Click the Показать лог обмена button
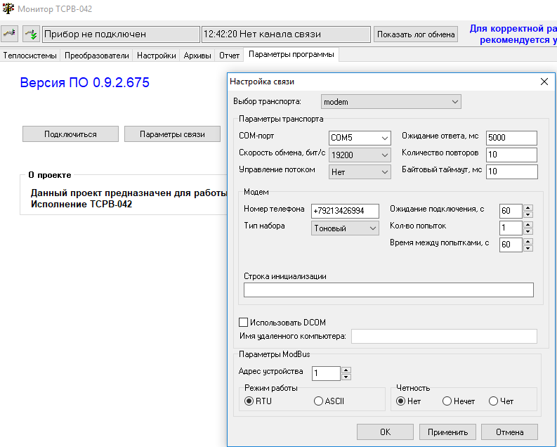557x447 pixels. tap(415, 34)
